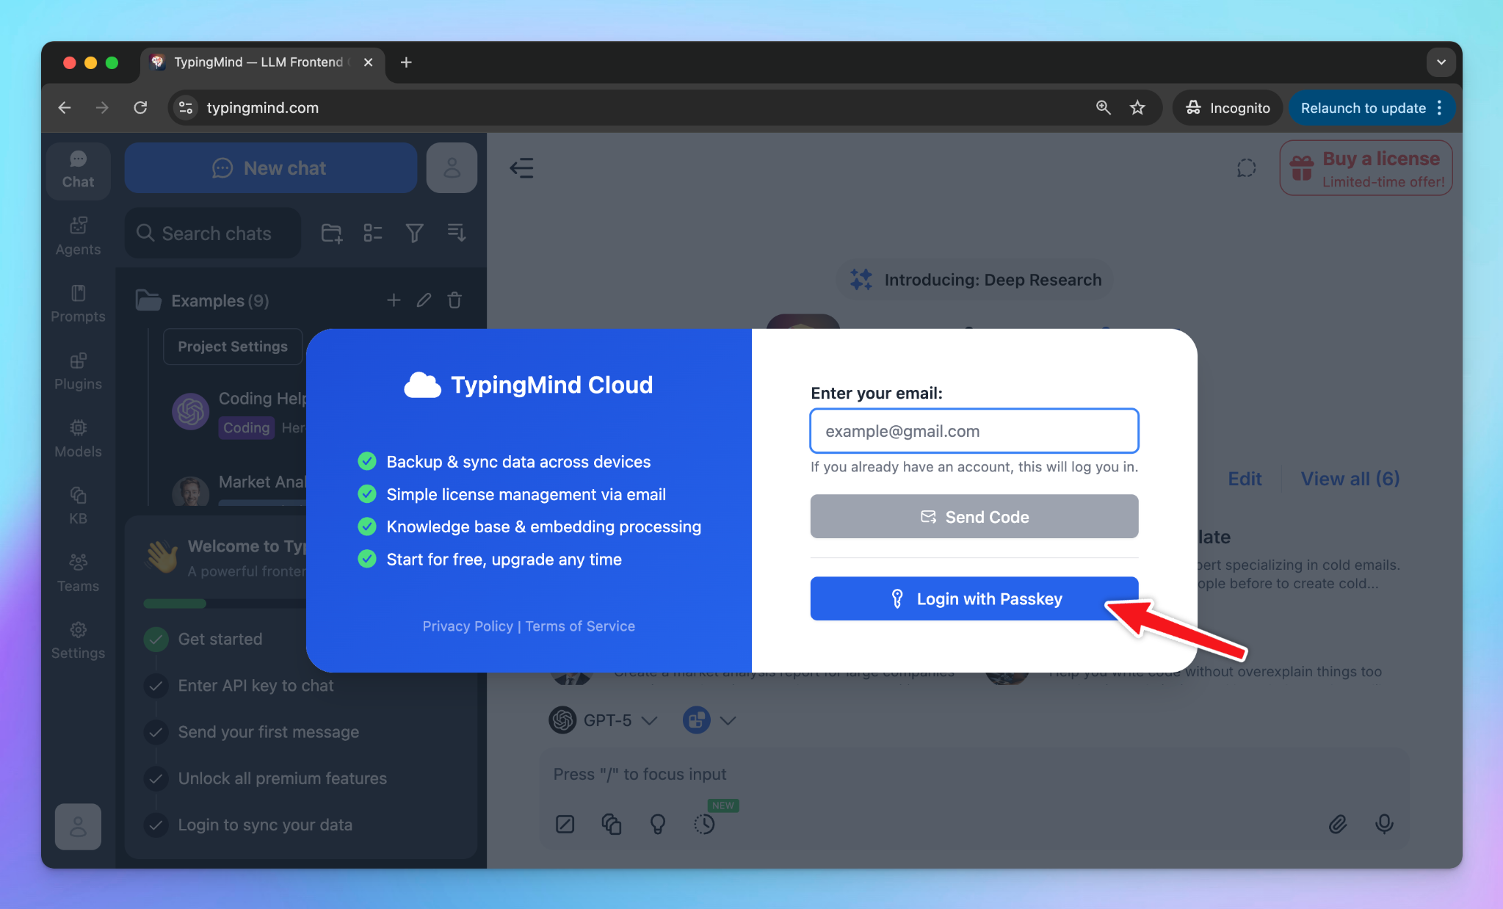This screenshot has width=1503, height=909.
Task: Open Chrome tab search dropdown arrow
Action: 1441,62
